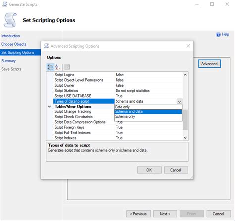
Task: Click the True value for Script Indexes
Action: (119, 138)
